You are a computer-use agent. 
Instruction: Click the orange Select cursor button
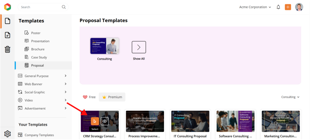point(95,121)
